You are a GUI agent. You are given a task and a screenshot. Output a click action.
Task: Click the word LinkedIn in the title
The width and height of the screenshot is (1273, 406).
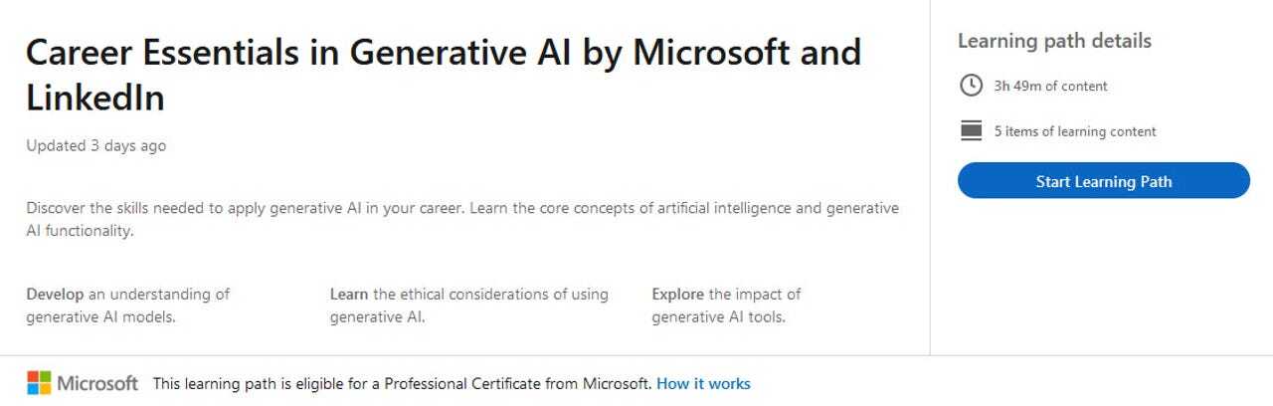click(95, 99)
